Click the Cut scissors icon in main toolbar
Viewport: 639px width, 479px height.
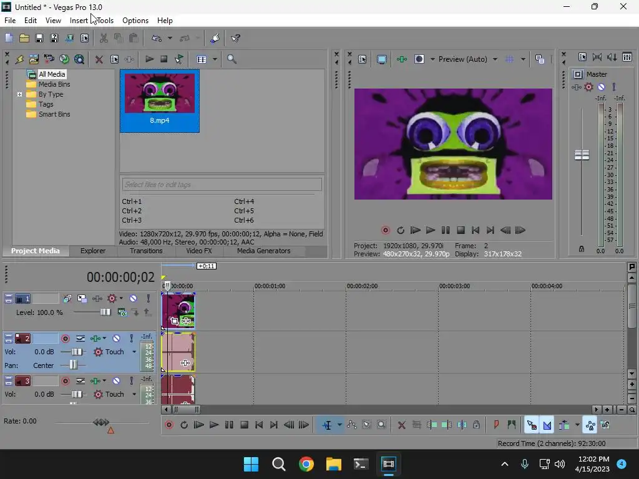pos(104,38)
